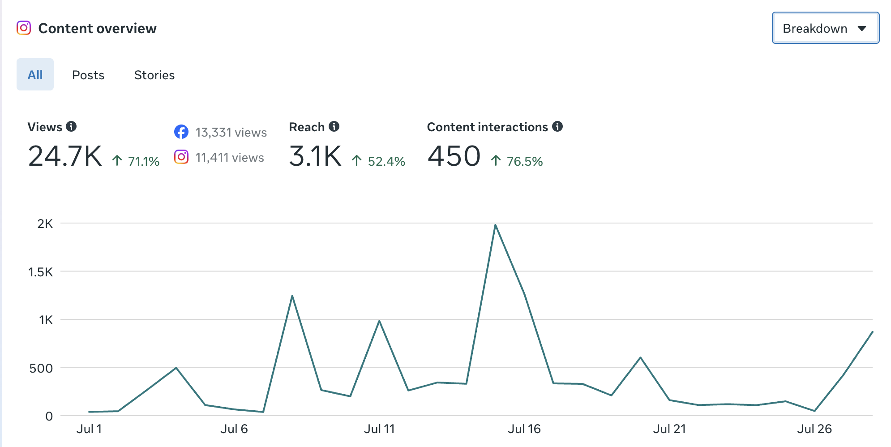This screenshot has width=891, height=447.
Task: Click the Instagram icon next to 11,411 views
Action: pyautogui.click(x=181, y=157)
